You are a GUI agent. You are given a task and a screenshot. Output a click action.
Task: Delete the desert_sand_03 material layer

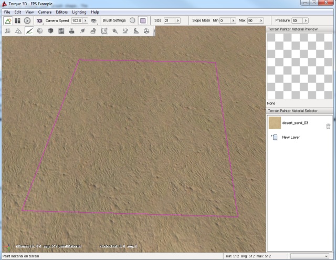coord(328,126)
